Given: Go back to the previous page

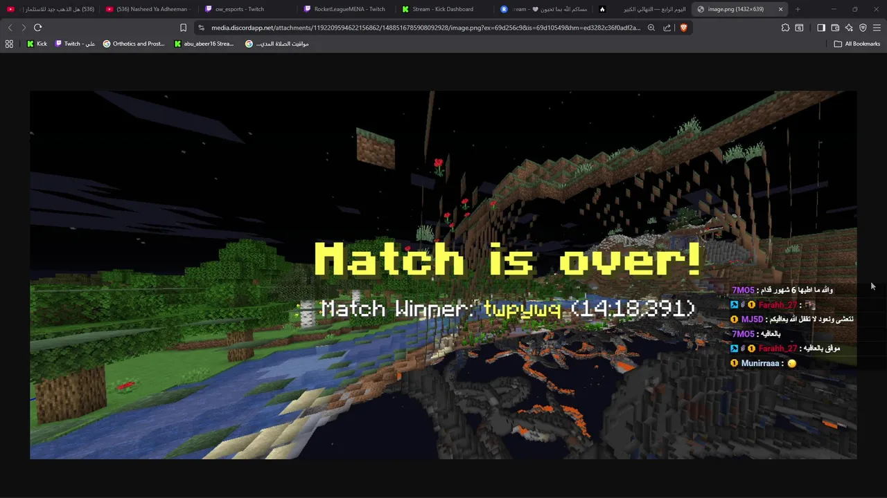Looking at the screenshot, I should (x=10, y=28).
